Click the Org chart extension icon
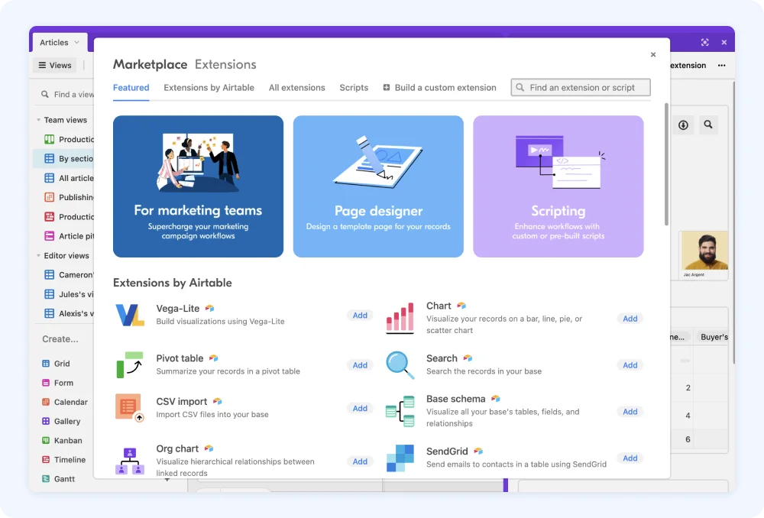 click(x=130, y=461)
